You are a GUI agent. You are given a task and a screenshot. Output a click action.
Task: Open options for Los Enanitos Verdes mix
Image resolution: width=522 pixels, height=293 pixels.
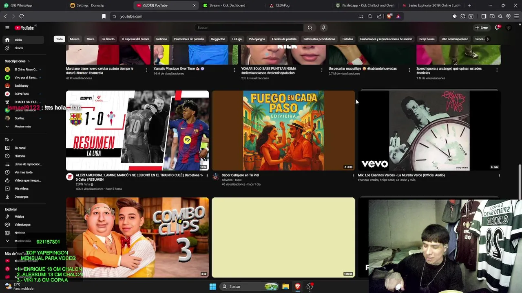tap(499, 175)
